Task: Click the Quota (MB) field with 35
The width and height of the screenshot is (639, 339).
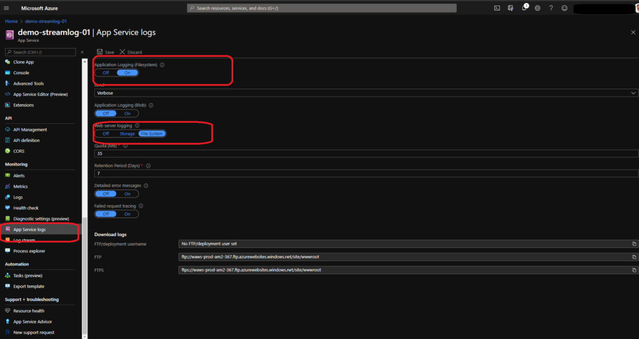Action: coord(366,154)
